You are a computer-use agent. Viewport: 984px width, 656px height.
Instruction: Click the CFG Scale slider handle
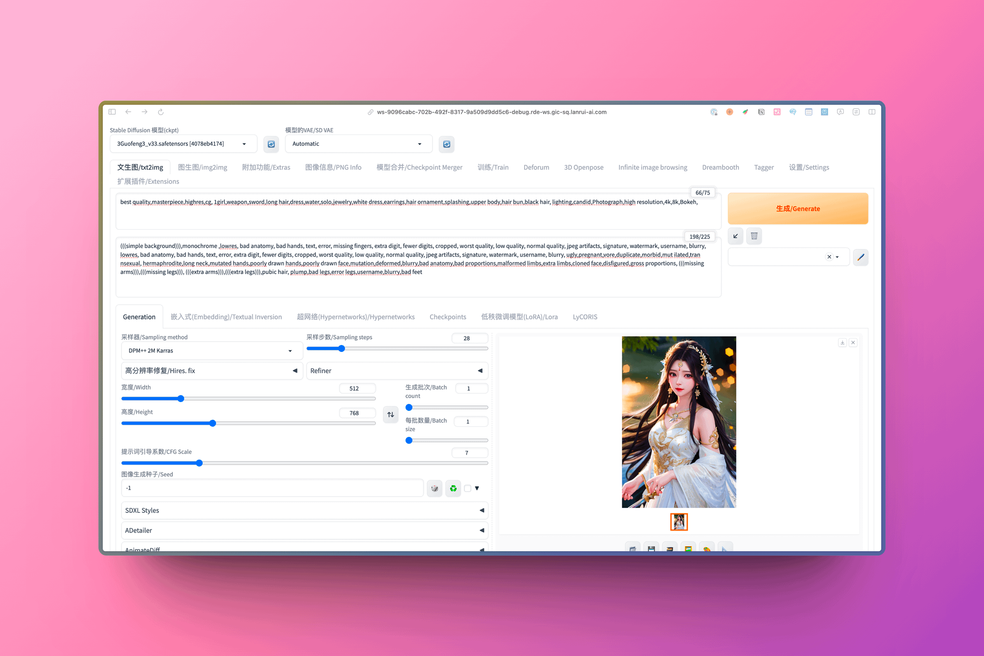tap(199, 463)
